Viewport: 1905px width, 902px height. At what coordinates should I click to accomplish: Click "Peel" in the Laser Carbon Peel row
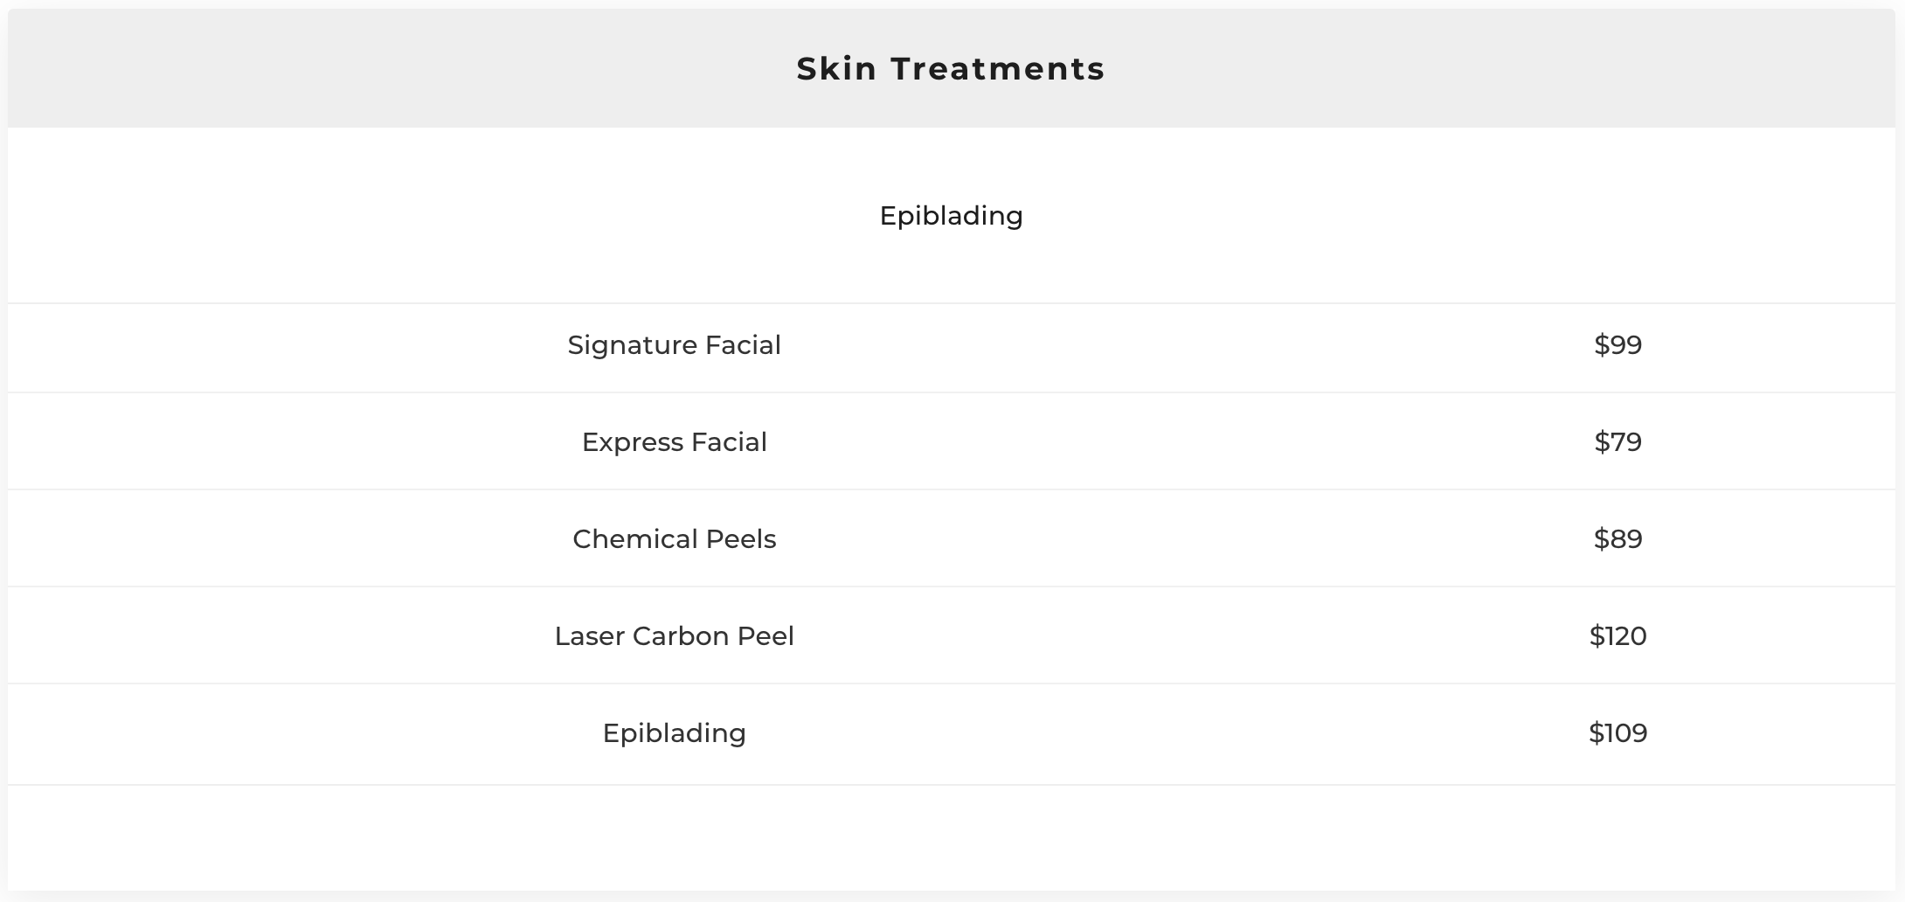765,636
